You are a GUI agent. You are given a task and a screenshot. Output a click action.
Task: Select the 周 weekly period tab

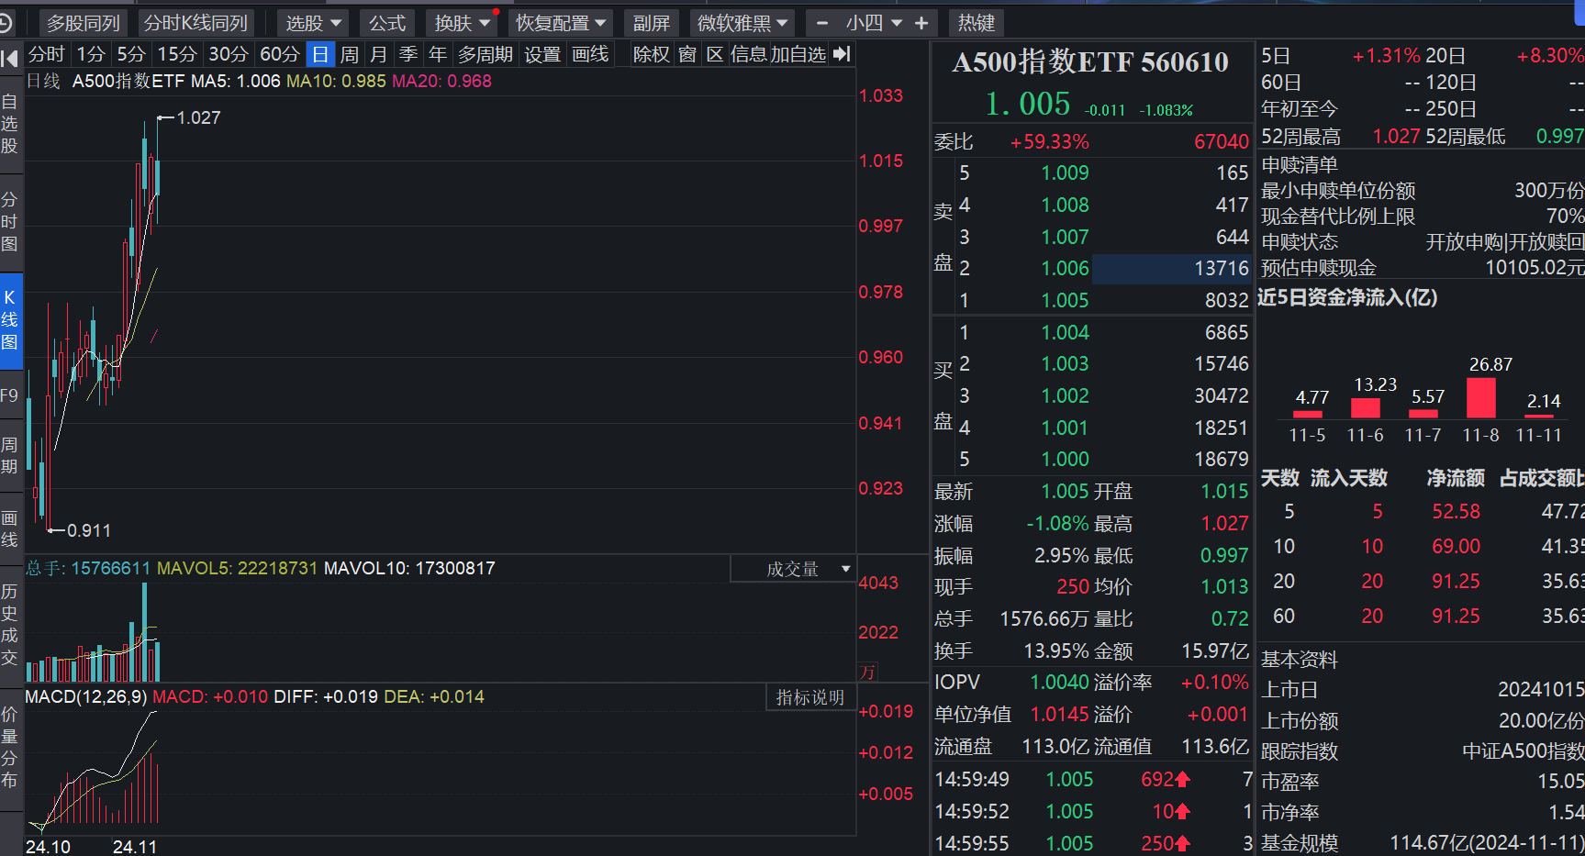tap(350, 54)
